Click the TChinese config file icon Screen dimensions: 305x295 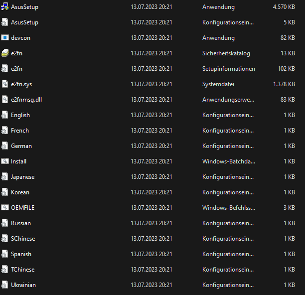[5, 269]
